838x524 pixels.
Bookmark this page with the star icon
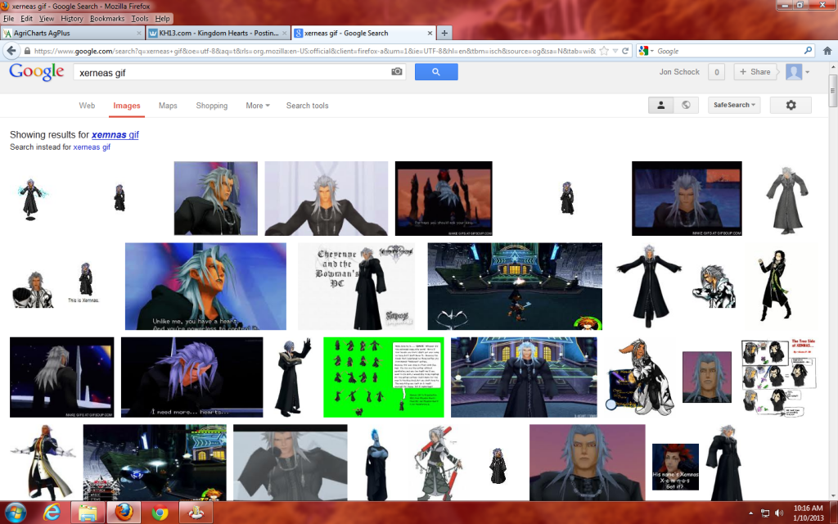(604, 51)
